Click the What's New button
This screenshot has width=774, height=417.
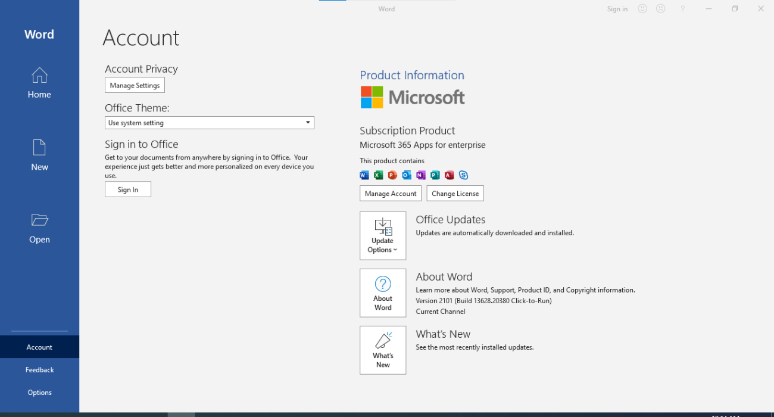[383, 350]
